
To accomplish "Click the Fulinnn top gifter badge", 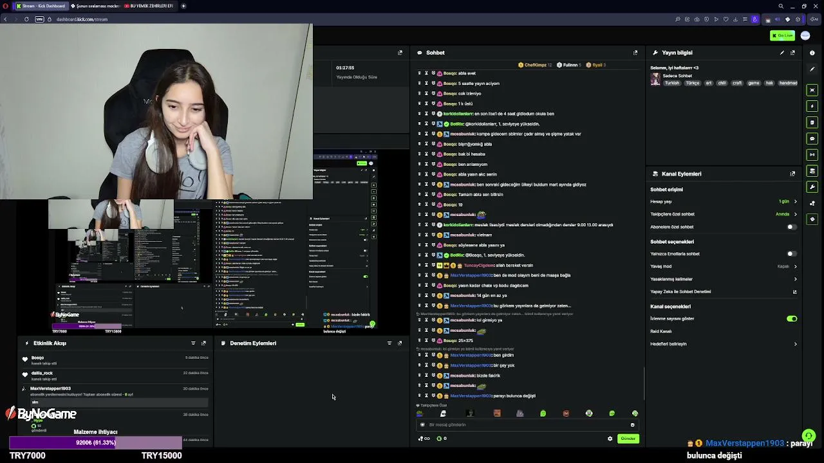I will (569, 65).
